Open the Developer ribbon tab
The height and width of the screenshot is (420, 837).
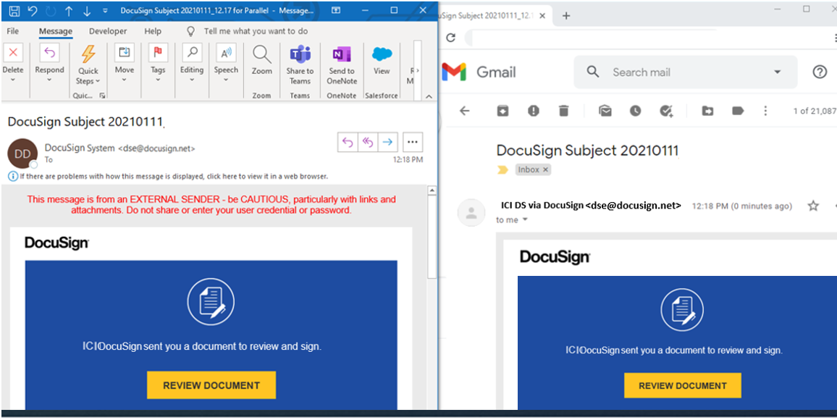pos(108,31)
